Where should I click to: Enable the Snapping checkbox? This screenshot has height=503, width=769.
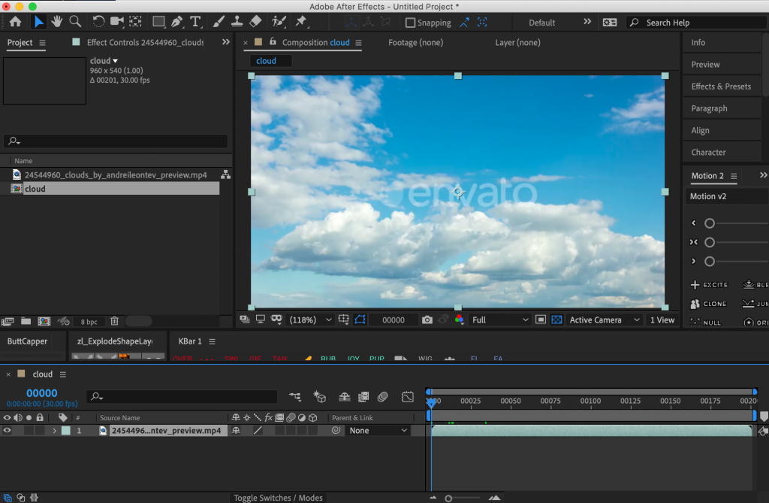[410, 23]
